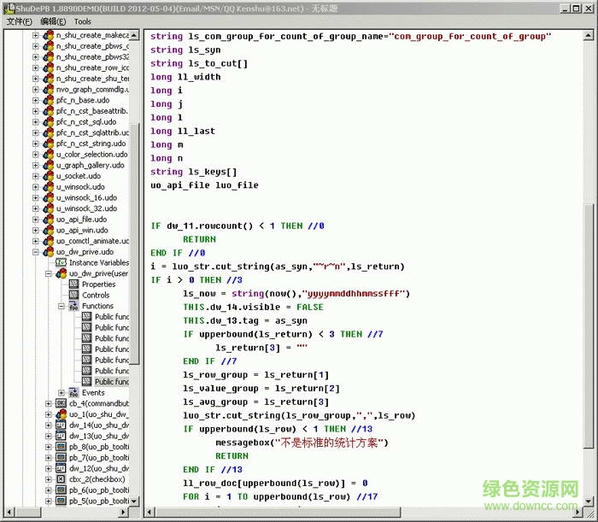
Task: Click the Properties node icon
Action: pyautogui.click(x=73, y=284)
